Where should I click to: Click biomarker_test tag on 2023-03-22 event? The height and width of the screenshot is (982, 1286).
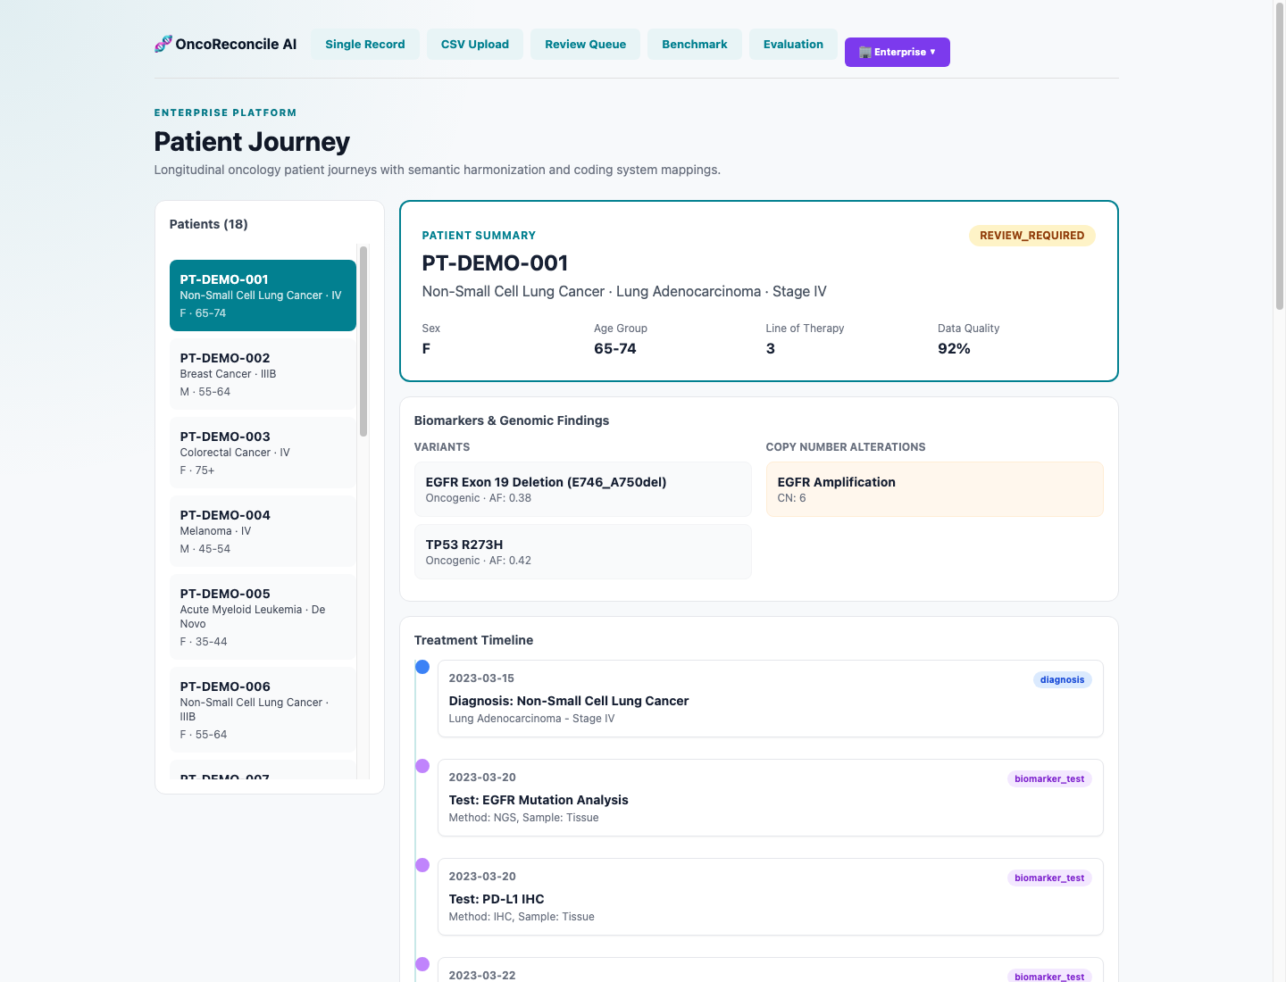pos(1049,976)
